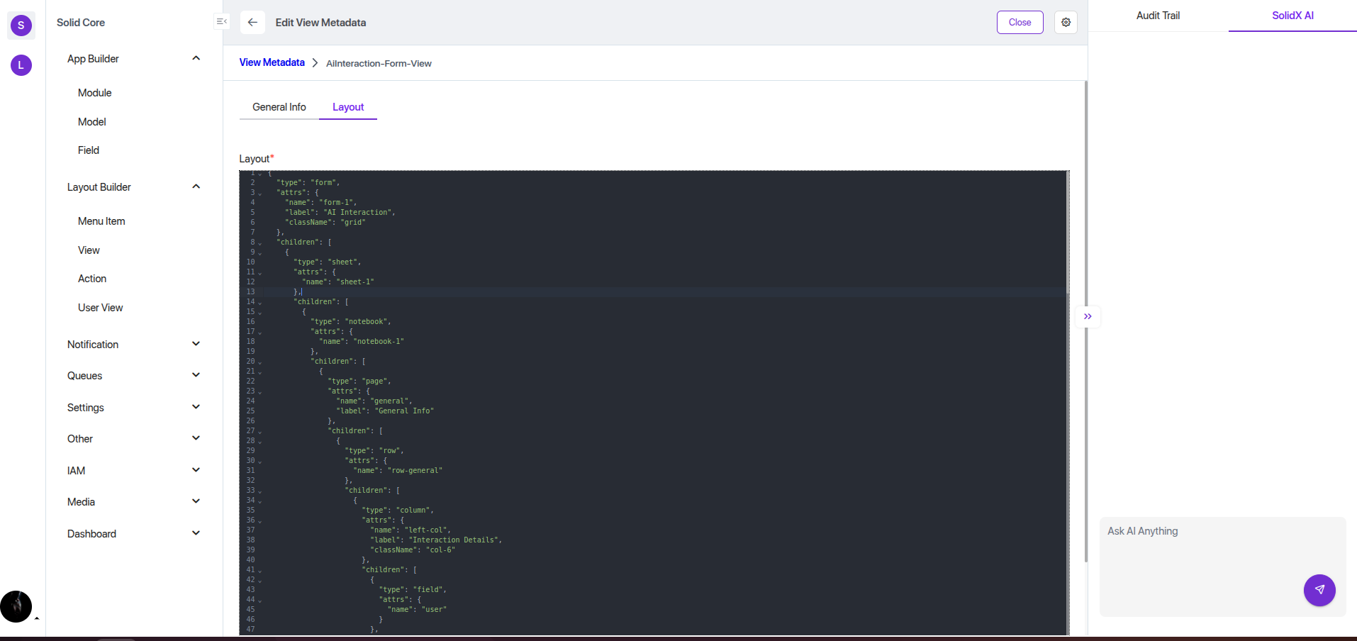This screenshot has width=1357, height=641.
Task: Click the Close button
Action: 1020,22
